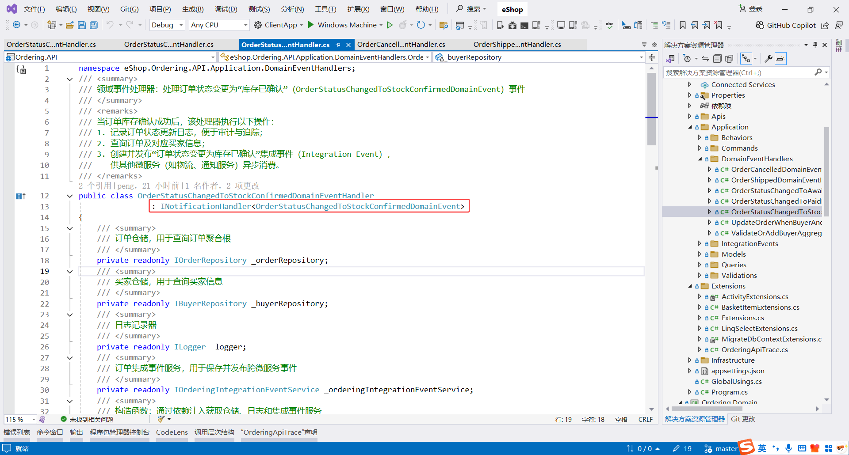Image resolution: width=849 pixels, height=455 pixels.
Task: Click the Navigate Backward arrow icon
Action: [x=16, y=25]
